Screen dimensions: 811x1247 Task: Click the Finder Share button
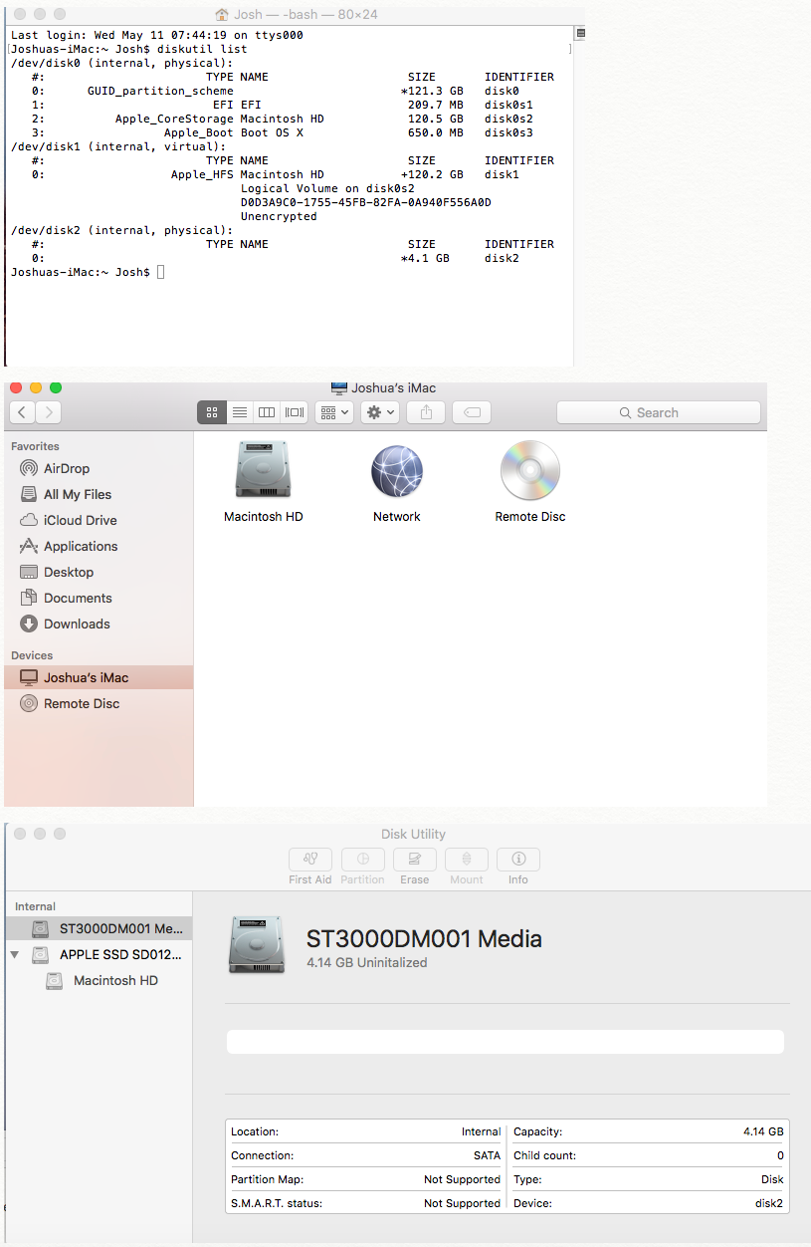[426, 412]
